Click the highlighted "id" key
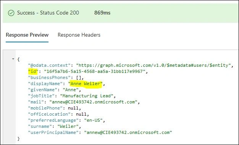Viewport: 239px width, 145px height. click(x=33, y=71)
